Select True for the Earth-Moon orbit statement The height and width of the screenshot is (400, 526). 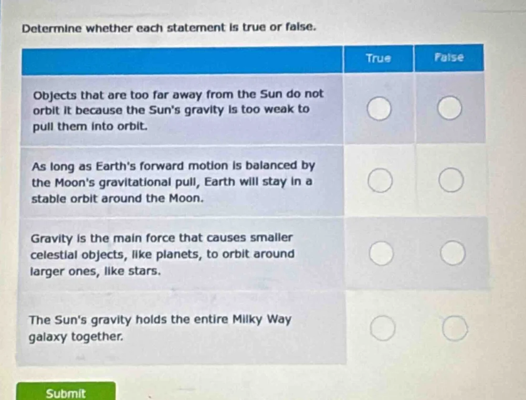point(379,180)
